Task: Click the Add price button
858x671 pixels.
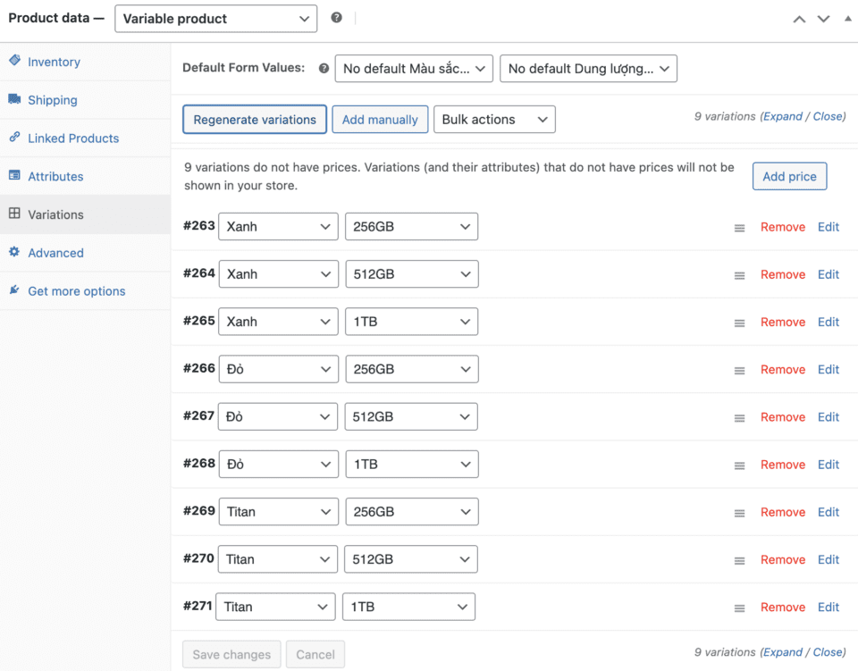Action: click(789, 176)
